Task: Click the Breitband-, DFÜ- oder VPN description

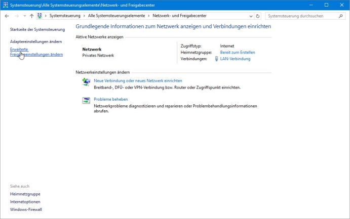Action: click(167, 87)
